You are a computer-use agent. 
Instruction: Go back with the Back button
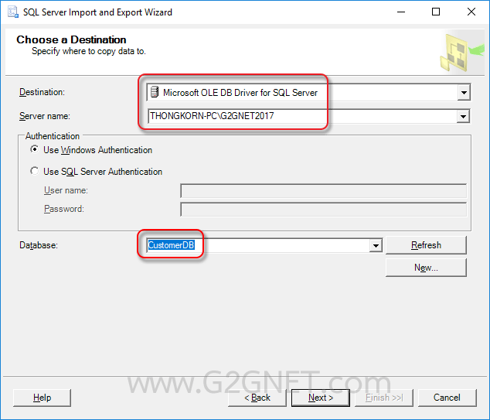pos(257,398)
